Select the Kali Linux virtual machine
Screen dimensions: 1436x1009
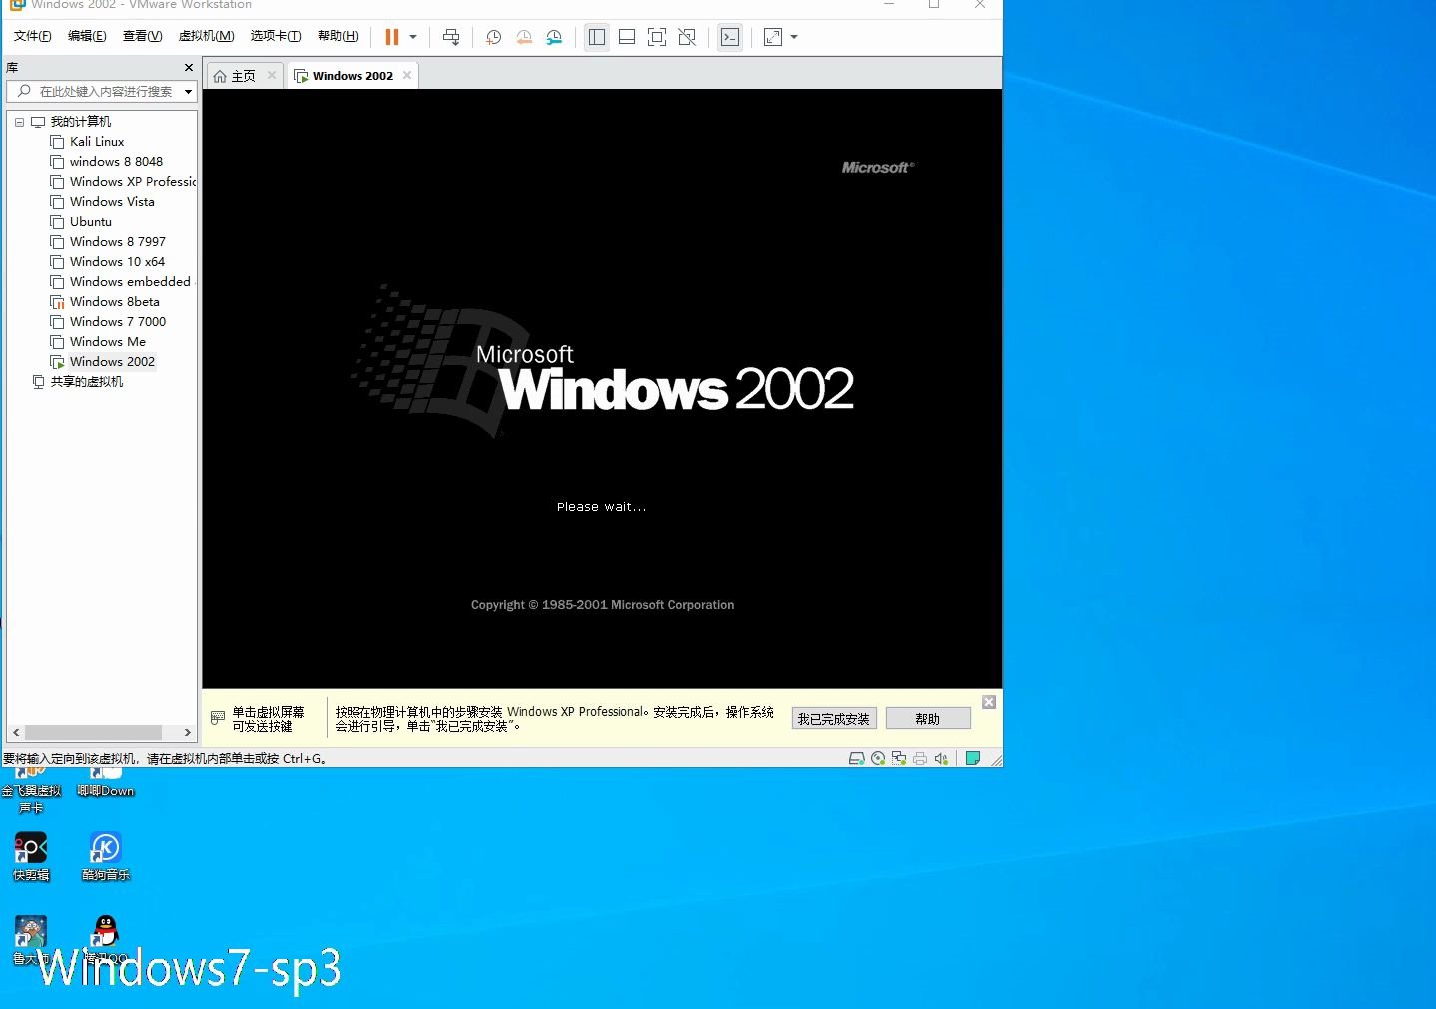click(97, 142)
